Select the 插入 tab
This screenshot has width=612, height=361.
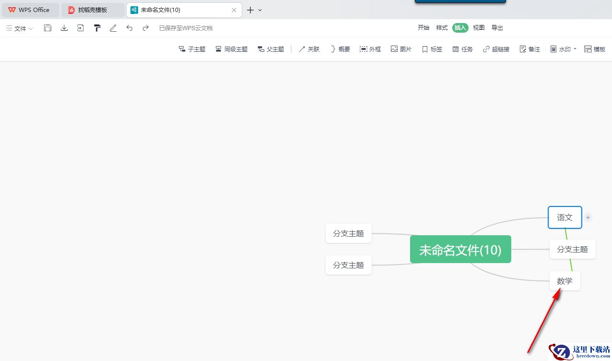pos(460,28)
